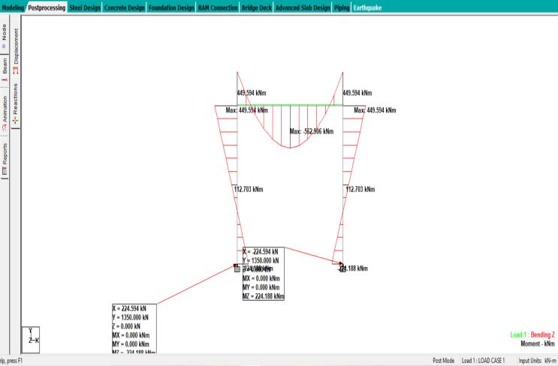This screenshot has height=366, width=558.
Task: Select the Reactions sub-page tab
Action: coord(15,103)
